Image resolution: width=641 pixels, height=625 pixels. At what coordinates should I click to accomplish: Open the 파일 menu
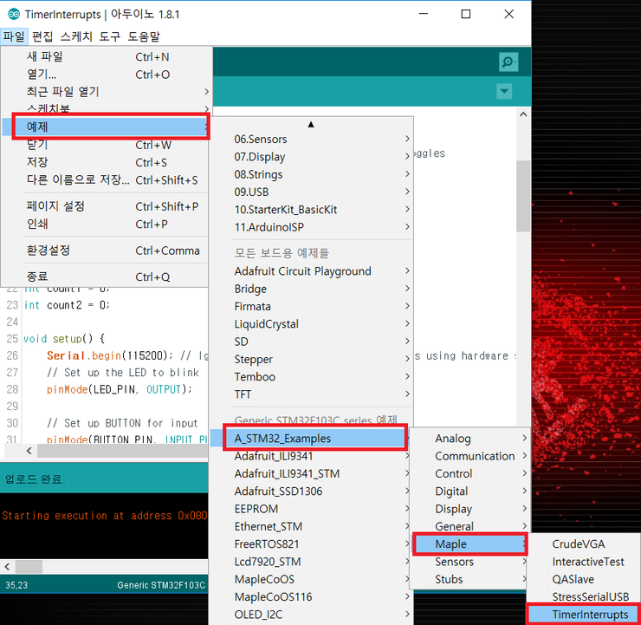tap(14, 36)
